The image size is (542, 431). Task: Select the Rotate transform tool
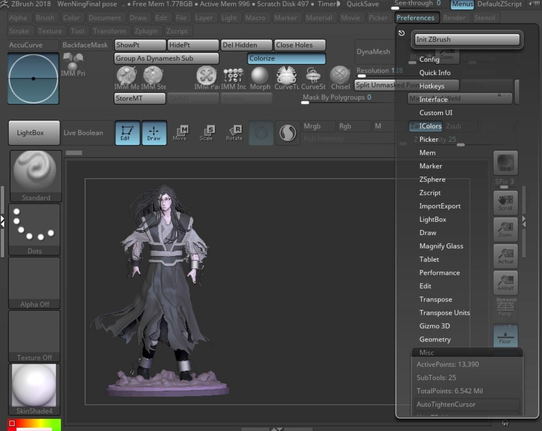234,132
